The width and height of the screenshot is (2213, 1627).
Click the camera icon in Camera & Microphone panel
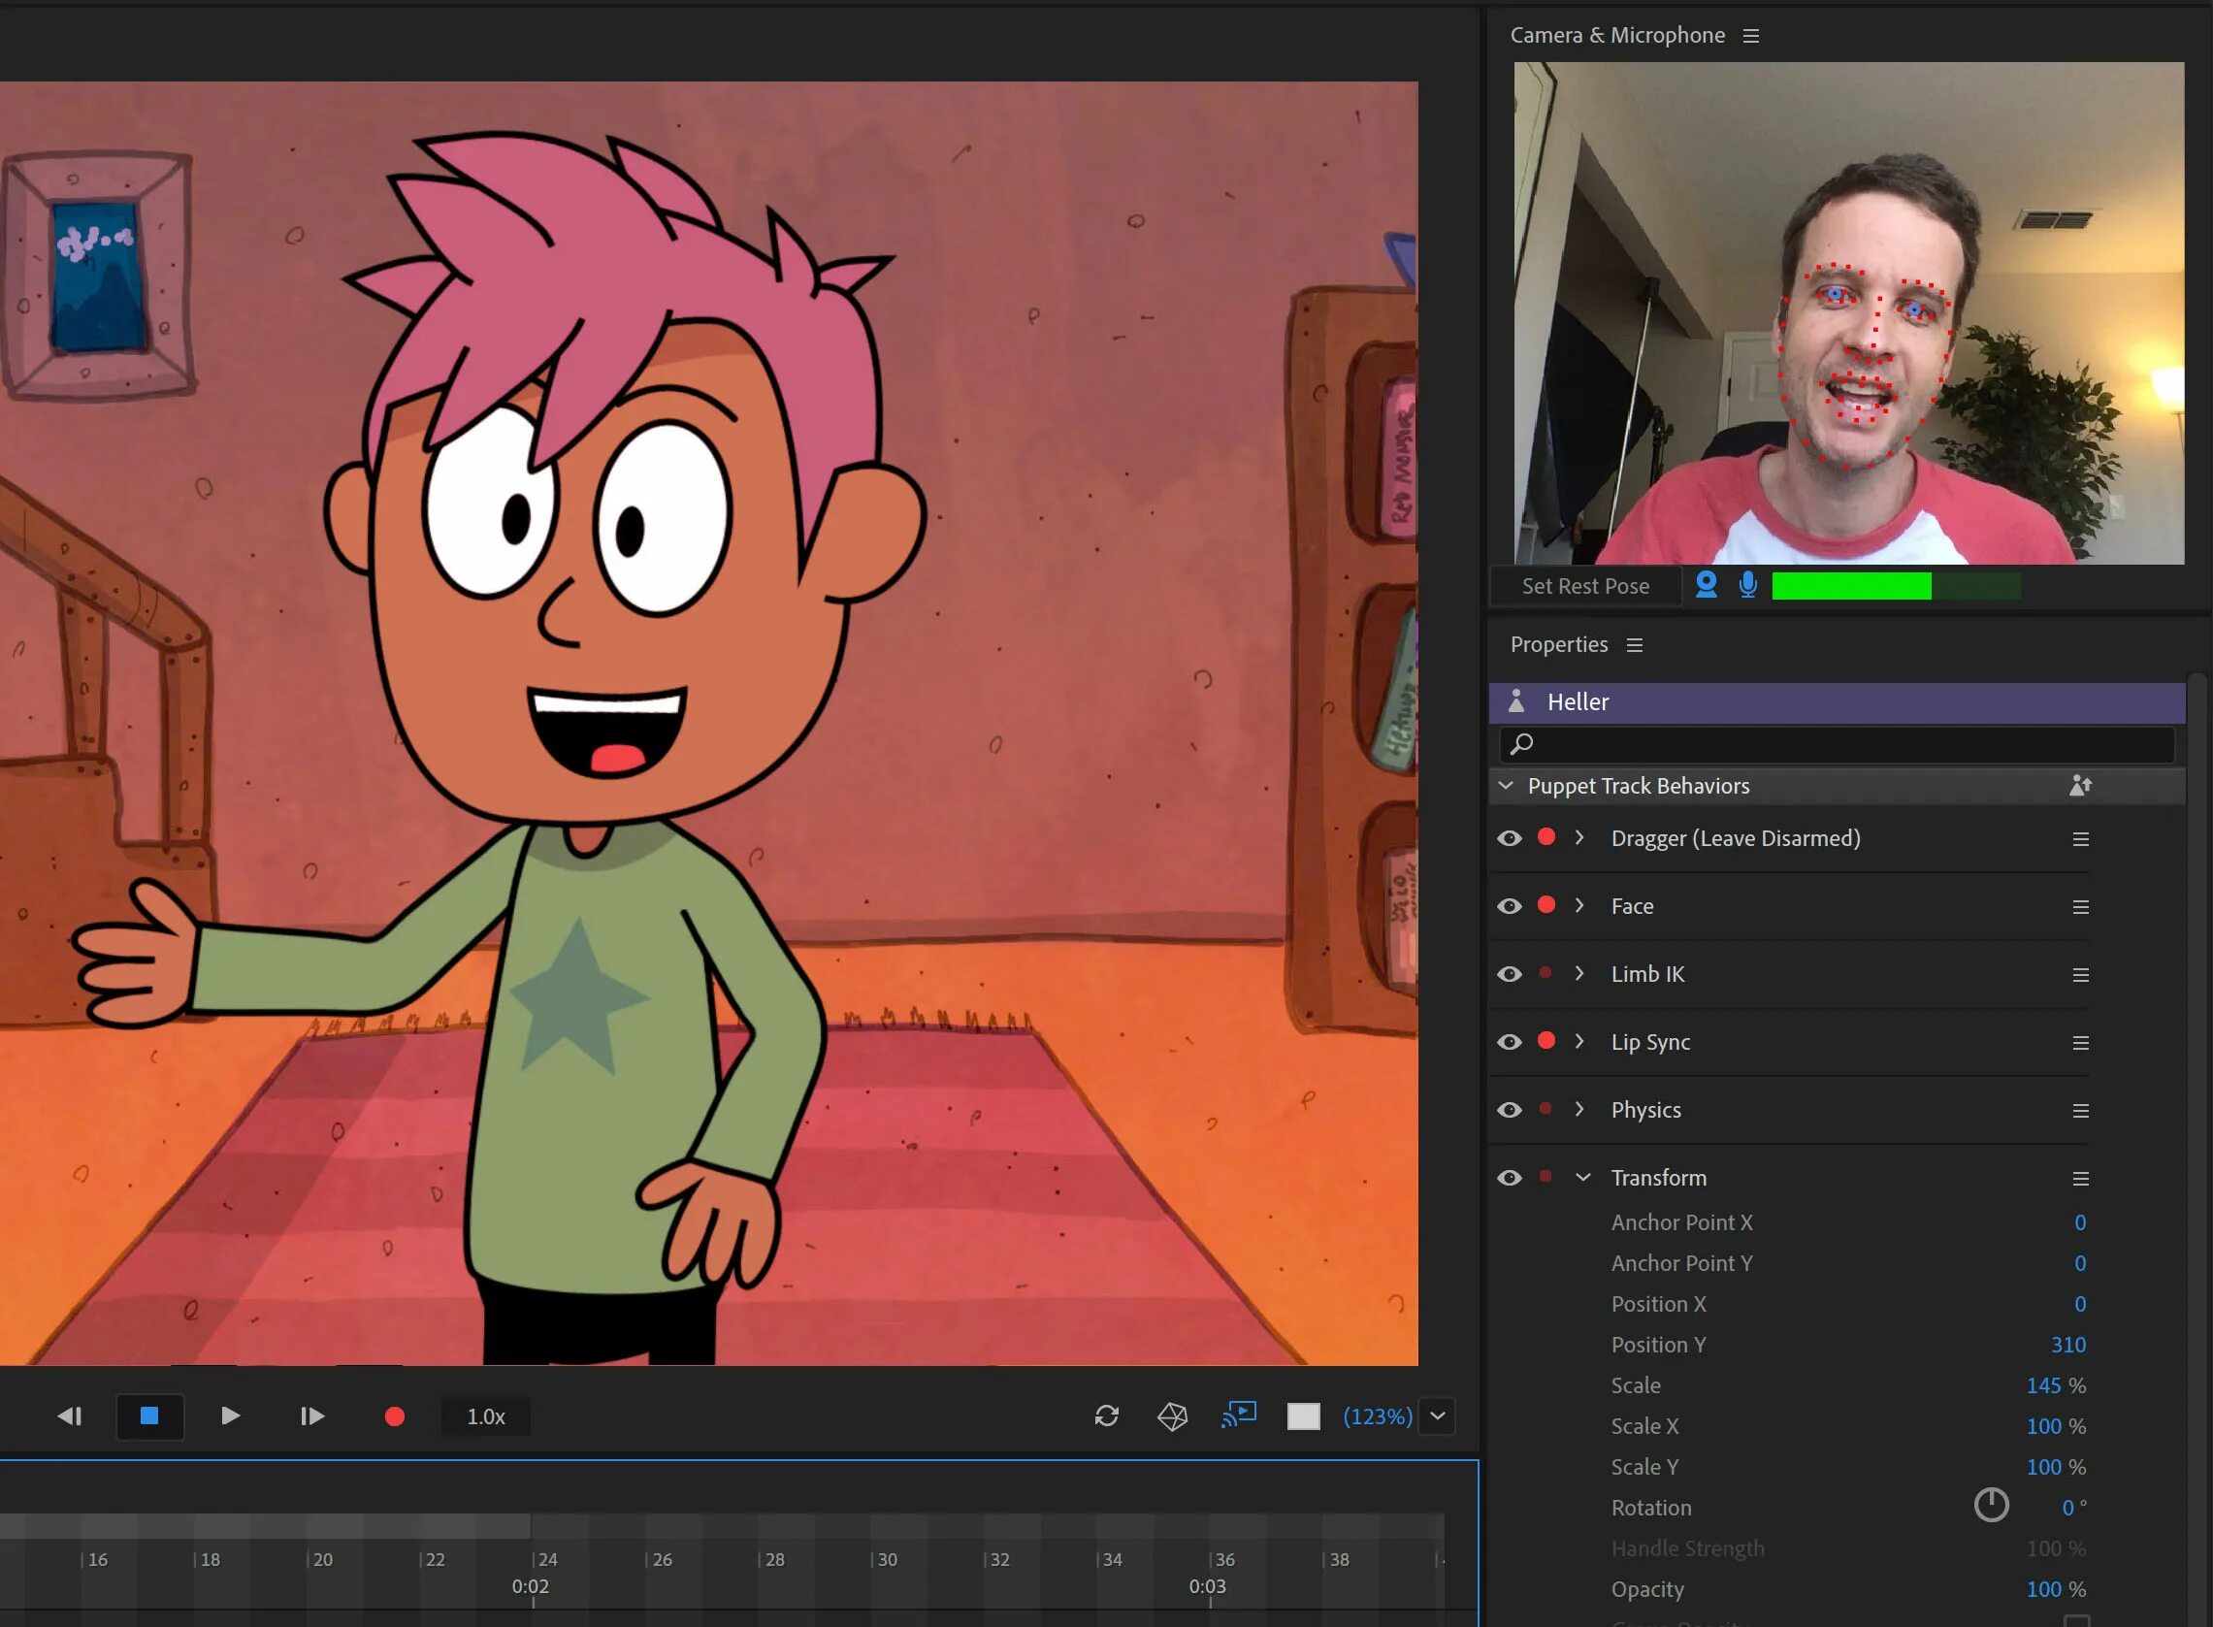click(1705, 584)
